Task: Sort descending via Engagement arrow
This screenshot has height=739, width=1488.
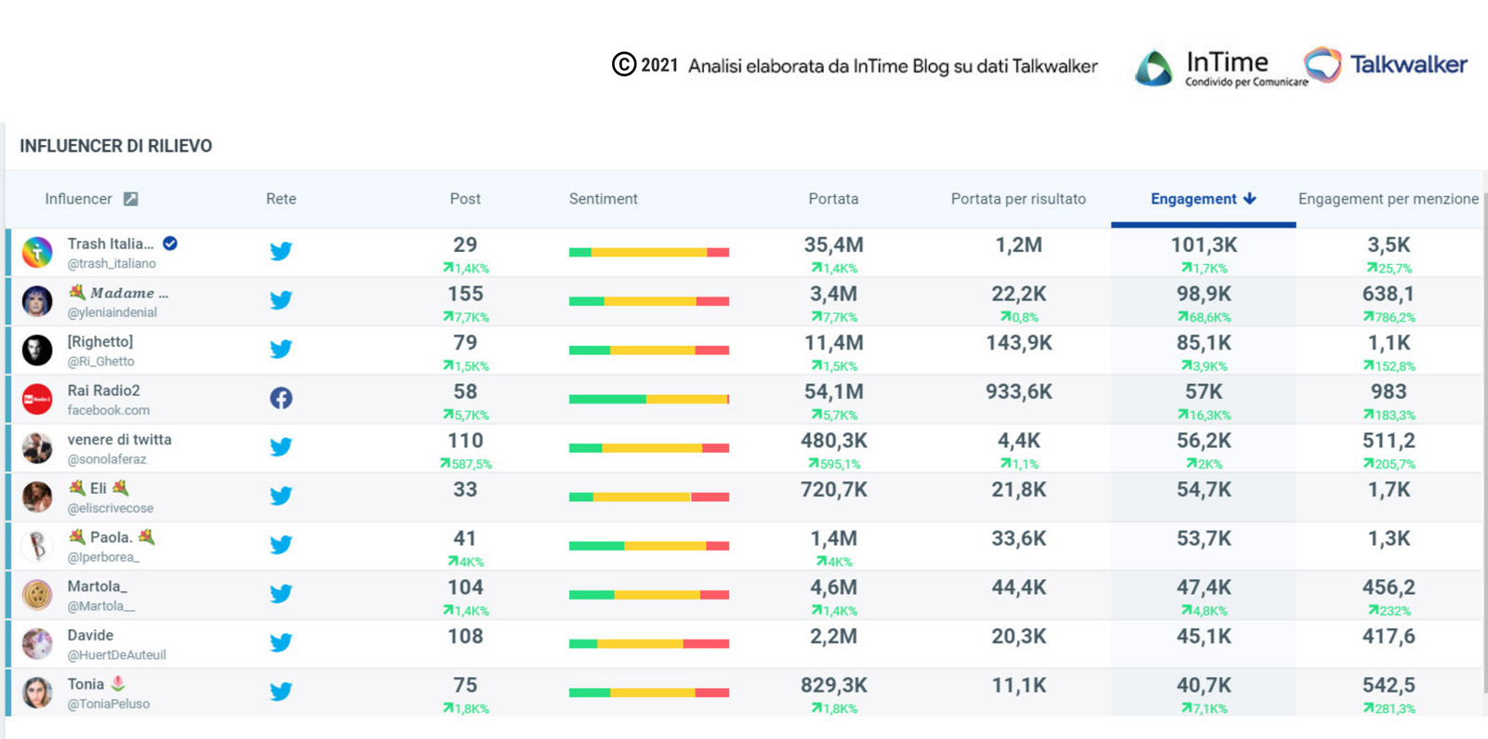Action: [x=1250, y=199]
